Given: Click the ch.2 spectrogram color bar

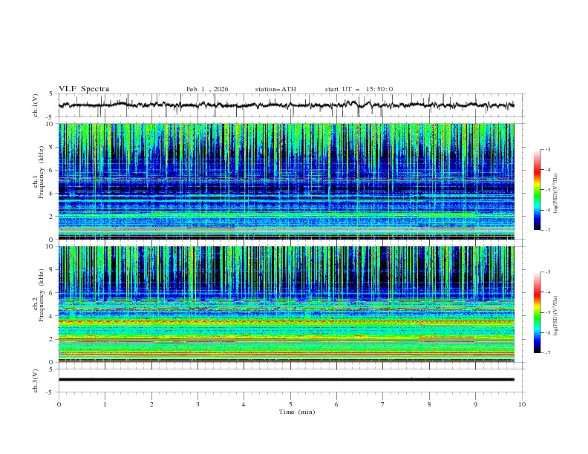Looking at the screenshot, I should pyautogui.click(x=537, y=312).
